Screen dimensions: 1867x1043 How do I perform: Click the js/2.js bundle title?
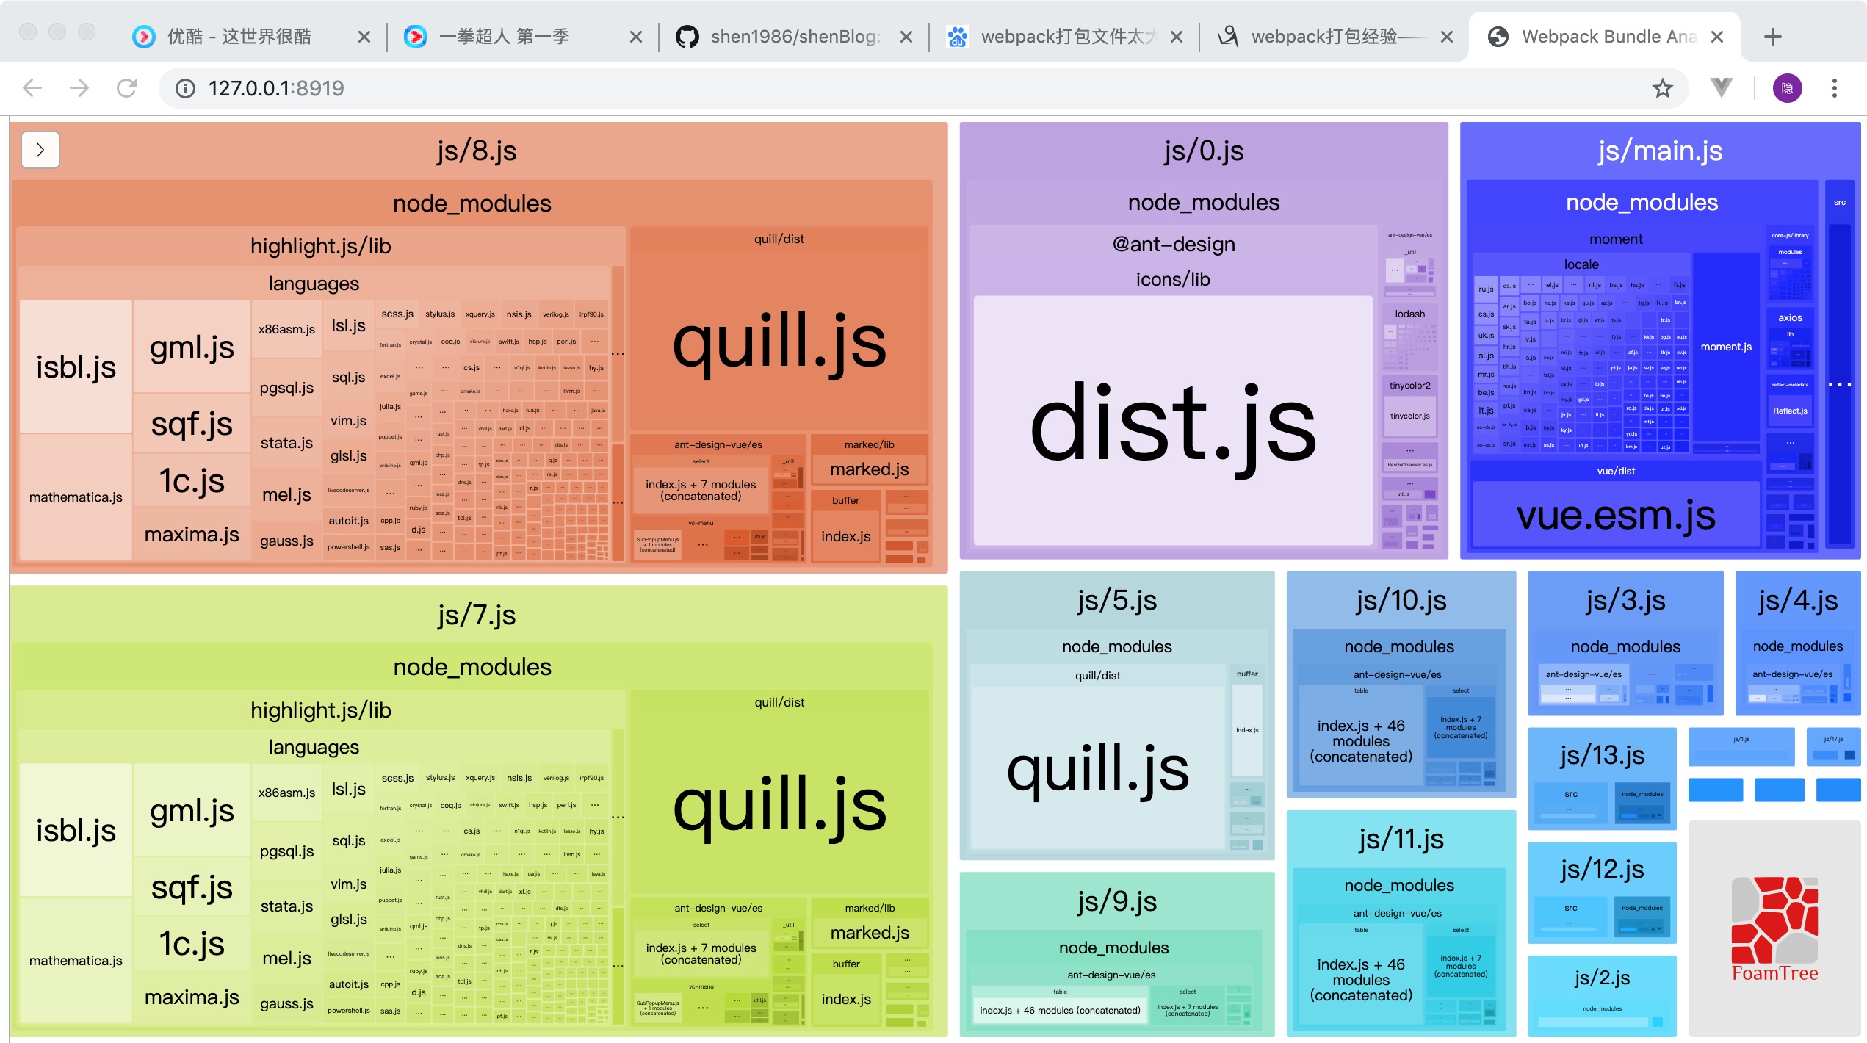pos(1602,978)
